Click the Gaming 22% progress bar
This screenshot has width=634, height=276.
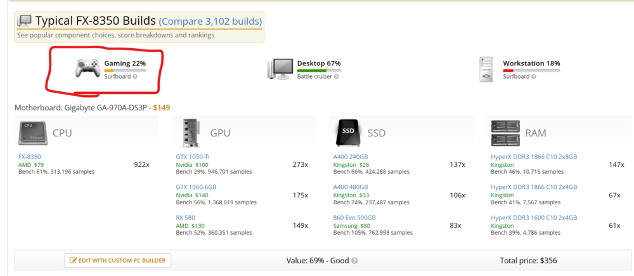tap(125, 70)
